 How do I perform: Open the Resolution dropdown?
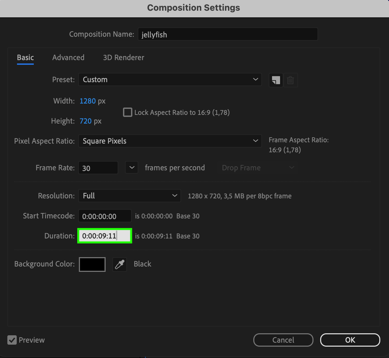(x=129, y=196)
